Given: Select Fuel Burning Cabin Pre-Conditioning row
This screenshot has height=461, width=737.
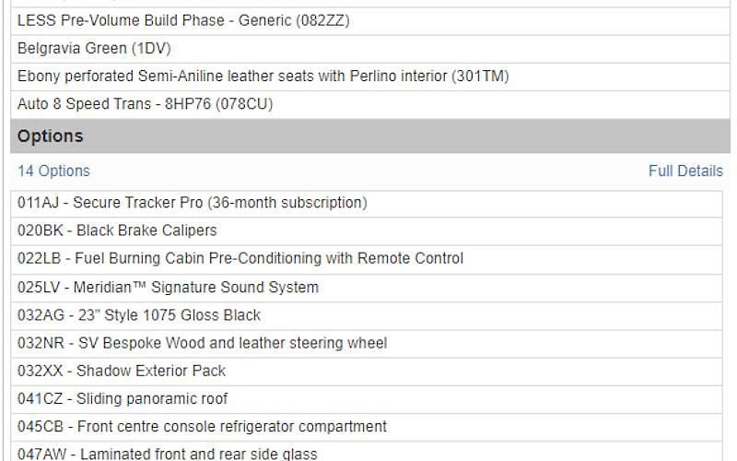Looking at the screenshot, I should tap(367, 259).
